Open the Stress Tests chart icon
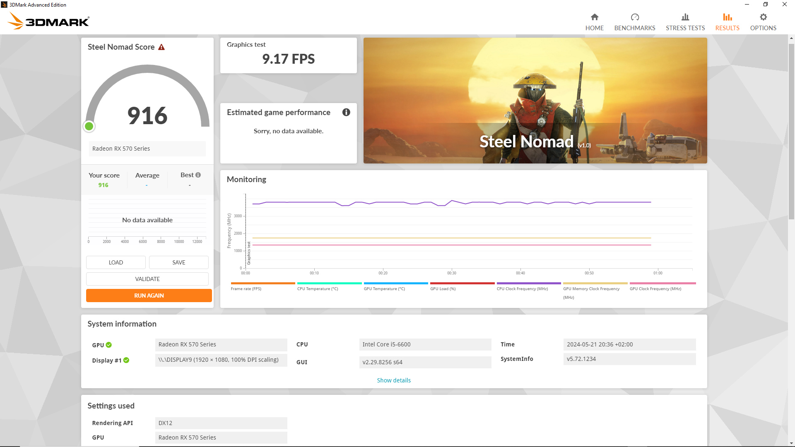The image size is (795, 447). click(685, 17)
